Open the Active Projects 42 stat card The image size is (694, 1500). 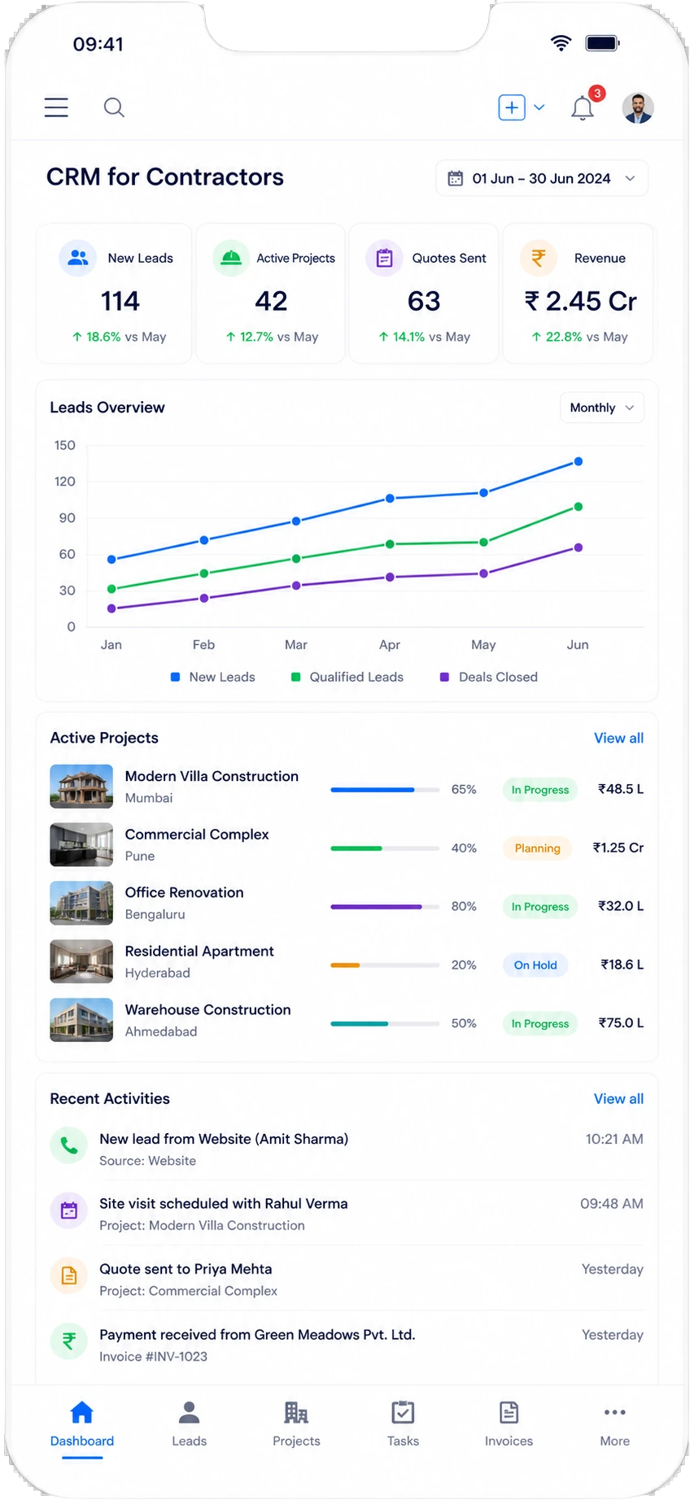pyautogui.click(x=270, y=294)
